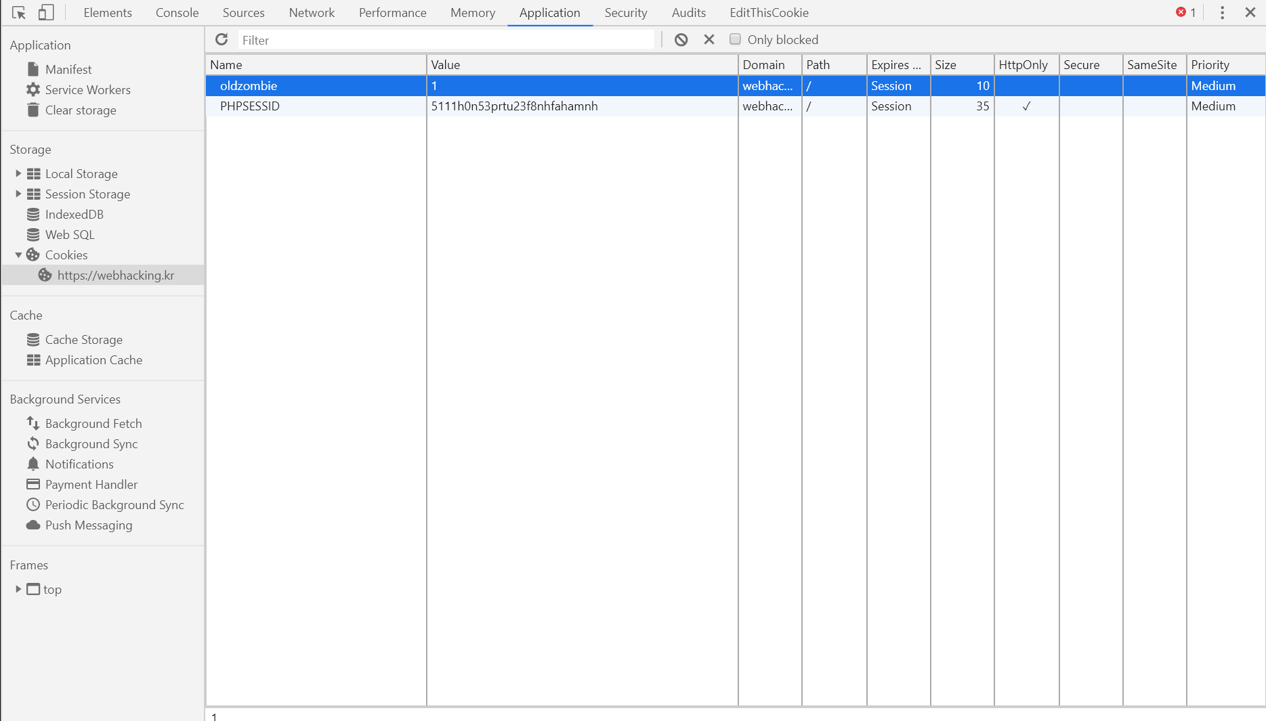Toggle the device toolbar icon
Viewport: 1266px width, 721px height.
point(45,13)
